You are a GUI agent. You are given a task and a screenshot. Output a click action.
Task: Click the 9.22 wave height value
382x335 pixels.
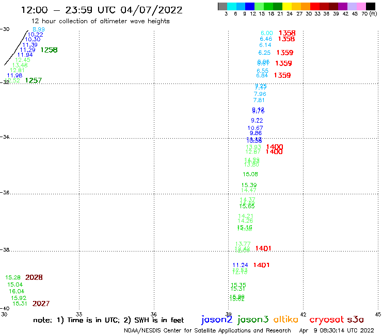click(x=257, y=121)
